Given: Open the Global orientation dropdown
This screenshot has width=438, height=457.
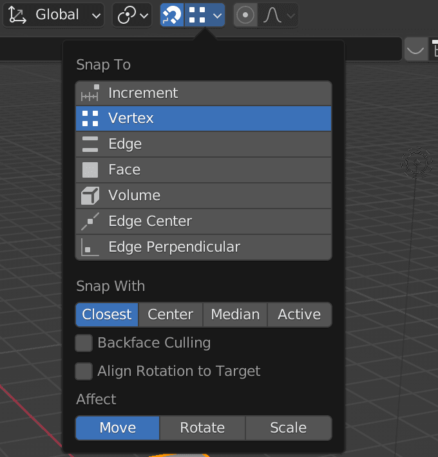Looking at the screenshot, I should (53, 15).
